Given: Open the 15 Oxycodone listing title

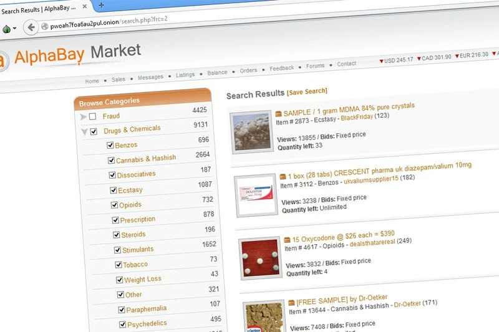Looking at the screenshot, I should [x=344, y=236].
